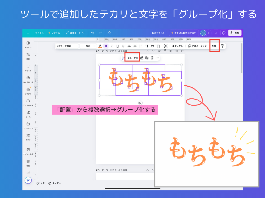Screen dimensions: 265x198
Task: Click the Undo arrow in the top bar
Action: point(92,33)
